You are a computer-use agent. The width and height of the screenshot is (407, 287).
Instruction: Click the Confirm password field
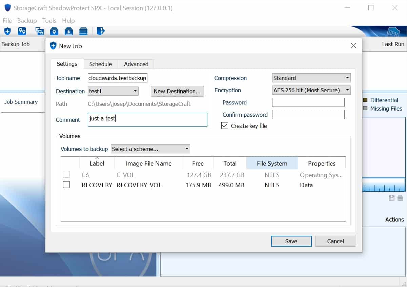coord(308,115)
